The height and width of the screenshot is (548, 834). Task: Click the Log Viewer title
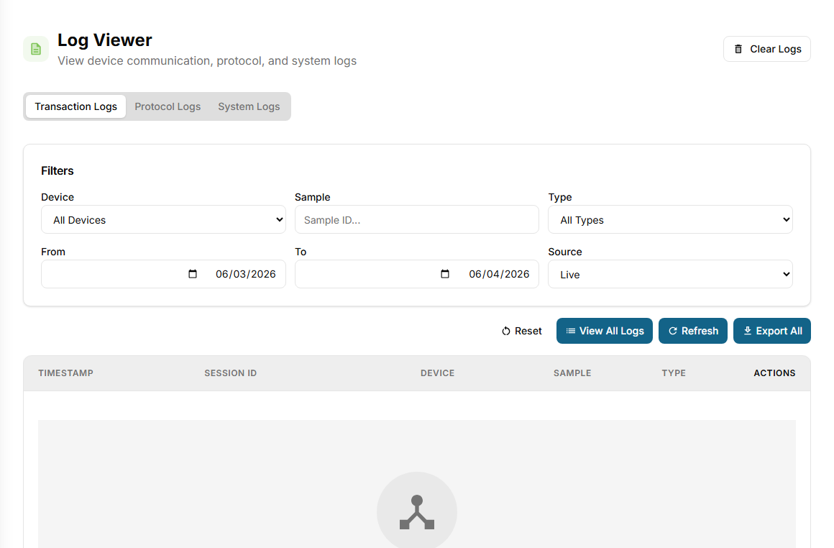coord(105,40)
